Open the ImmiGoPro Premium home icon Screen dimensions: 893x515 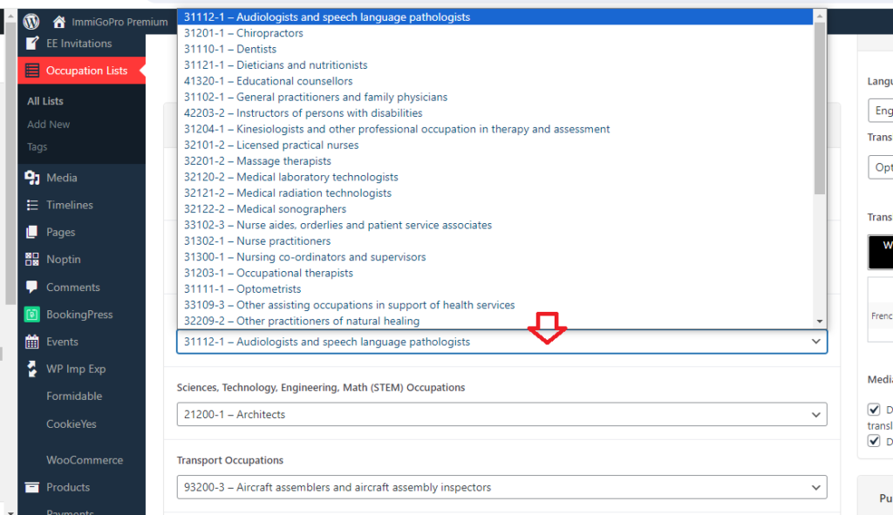click(59, 22)
